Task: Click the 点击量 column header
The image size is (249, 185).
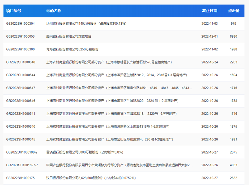Action: pyautogui.click(x=234, y=11)
